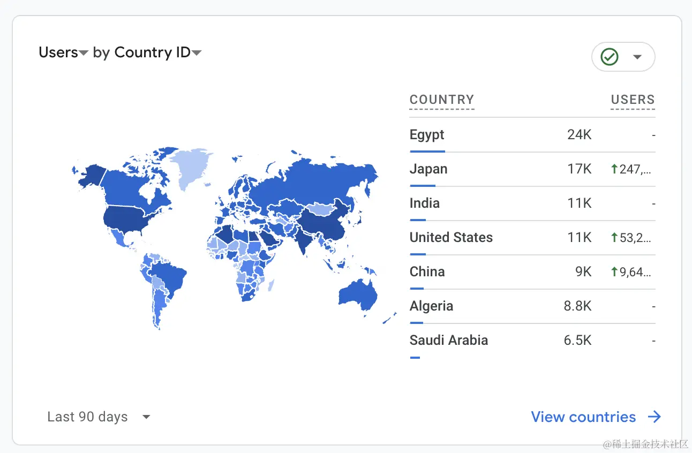Click the 24K users value
This screenshot has width=692, height=453.
coord(580,134)
